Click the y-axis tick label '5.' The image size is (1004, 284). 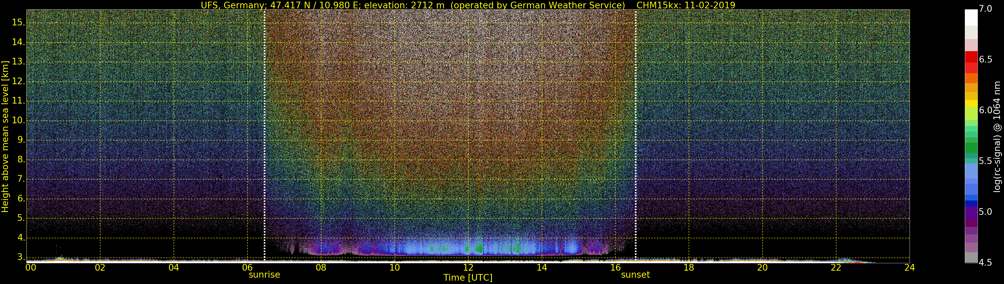click(x=20, y=218)
